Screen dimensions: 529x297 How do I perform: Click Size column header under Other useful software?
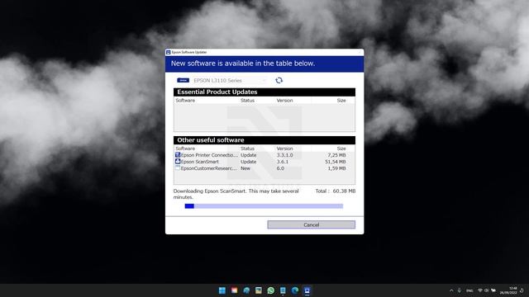[341, 148]
